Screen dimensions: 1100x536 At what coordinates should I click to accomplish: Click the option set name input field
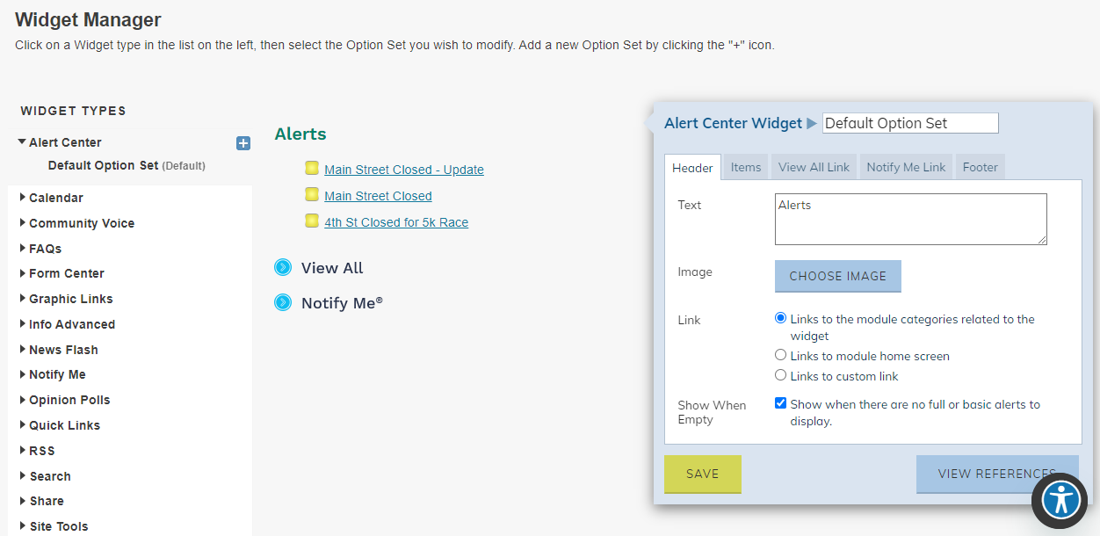pyautogui.click(x=910, y=123)
